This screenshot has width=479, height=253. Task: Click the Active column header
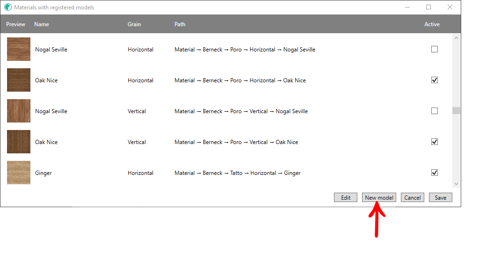pyautogui.click(x=432, y=24)
